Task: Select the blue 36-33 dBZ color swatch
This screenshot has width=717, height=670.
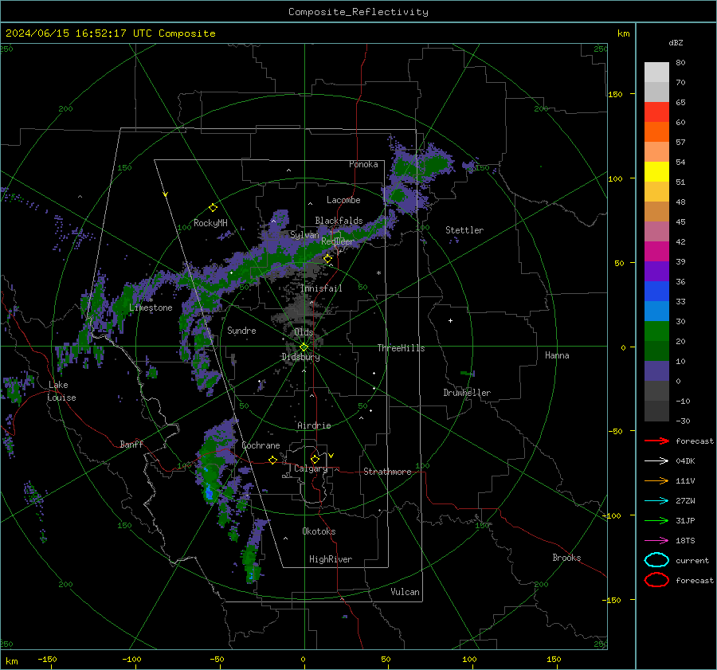Action: coord(656,292)
